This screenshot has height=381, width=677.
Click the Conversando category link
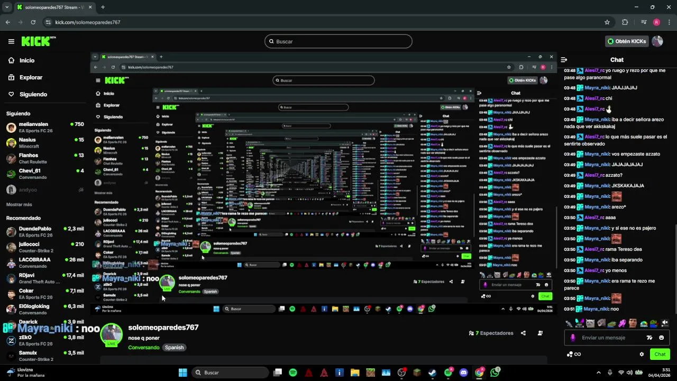(143, 348)
